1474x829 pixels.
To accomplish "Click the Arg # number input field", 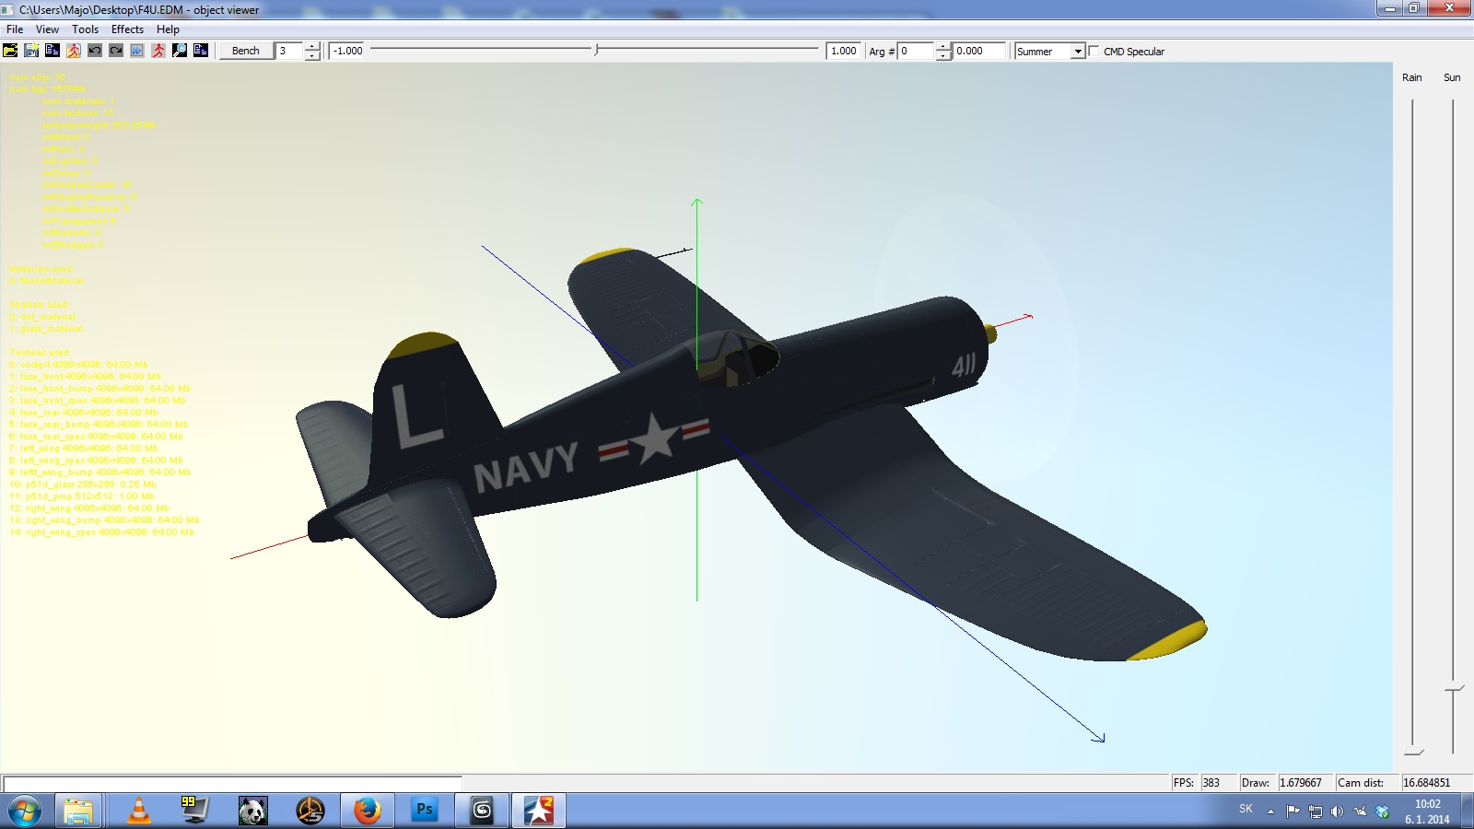I will [917, 51].
